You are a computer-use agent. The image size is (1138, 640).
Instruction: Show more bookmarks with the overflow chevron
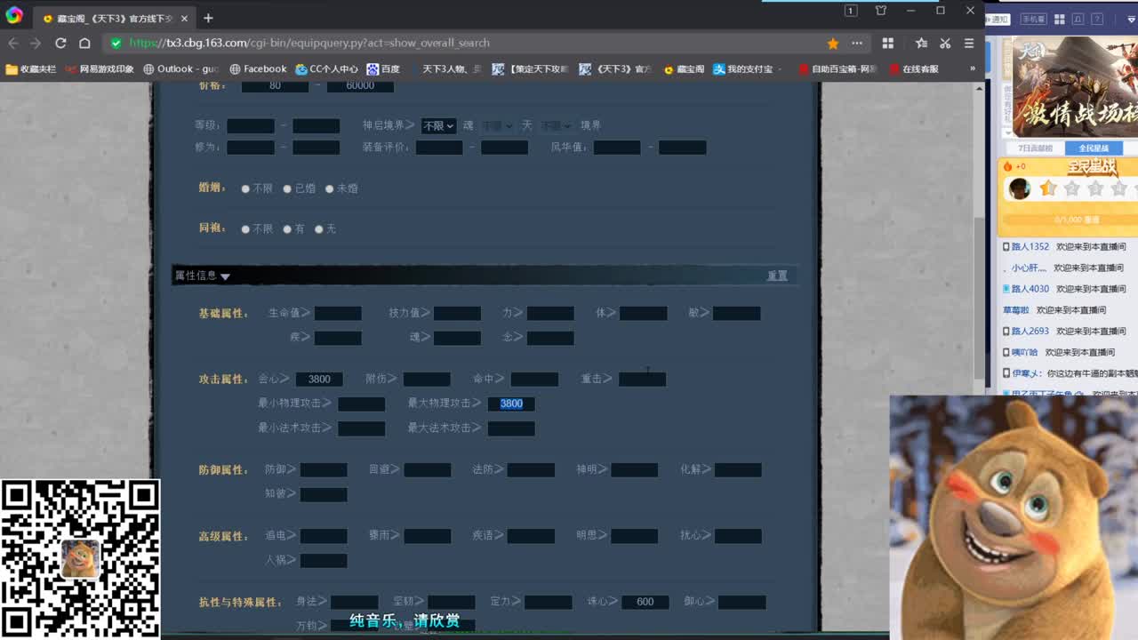972,68
